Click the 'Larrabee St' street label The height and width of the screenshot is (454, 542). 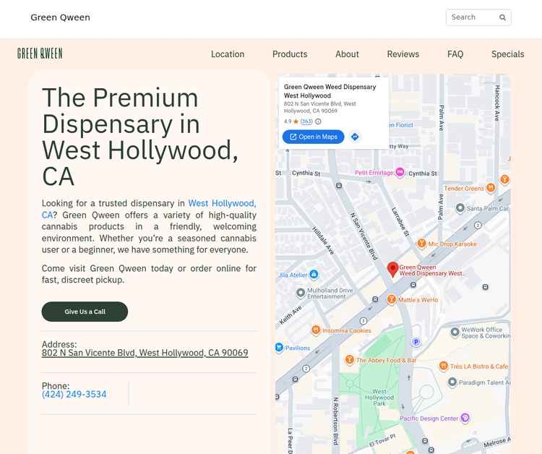[400, 222]
